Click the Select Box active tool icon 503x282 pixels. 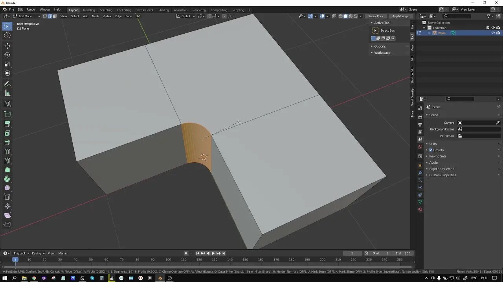(375, 30)
